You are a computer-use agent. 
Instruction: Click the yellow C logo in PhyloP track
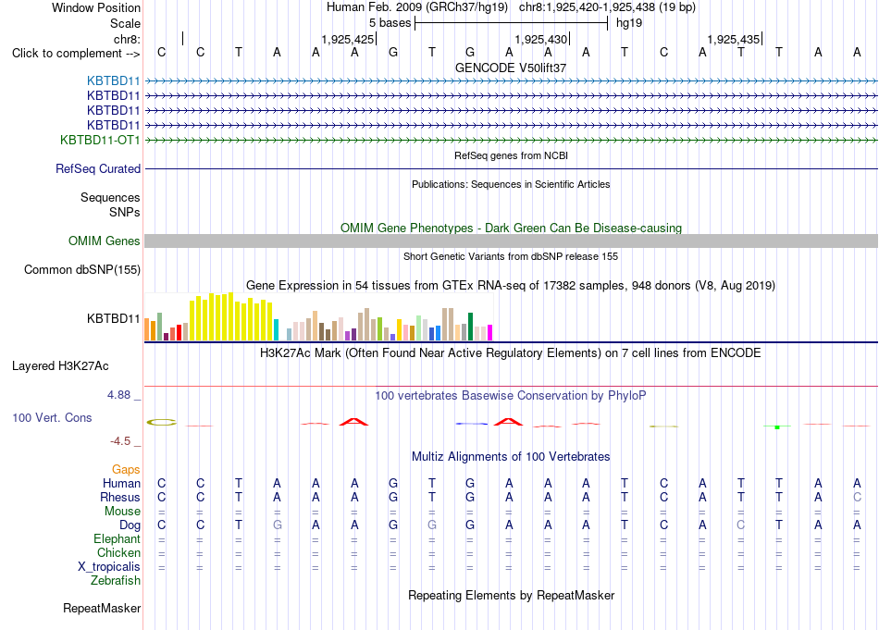(161, 422)
